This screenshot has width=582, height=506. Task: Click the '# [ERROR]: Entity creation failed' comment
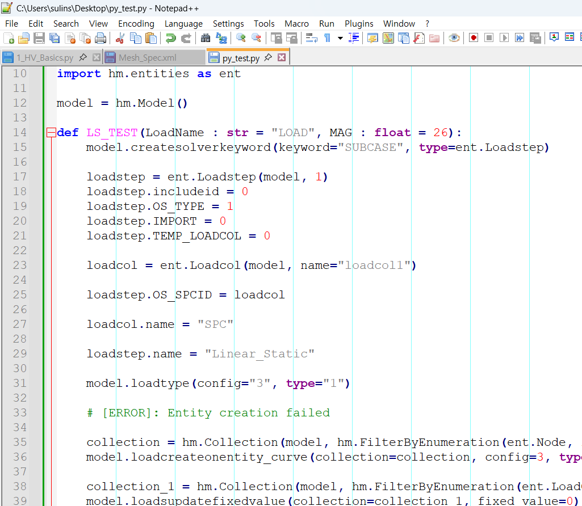pos(208,412)
